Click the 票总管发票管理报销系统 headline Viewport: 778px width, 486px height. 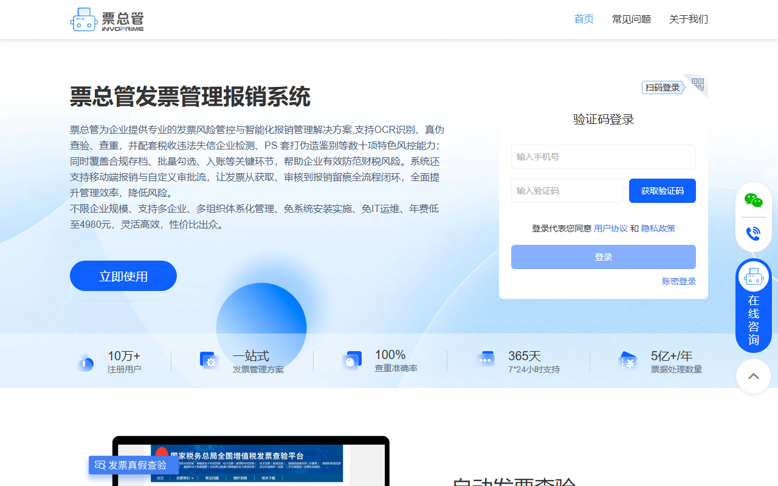tap(190, 97)
